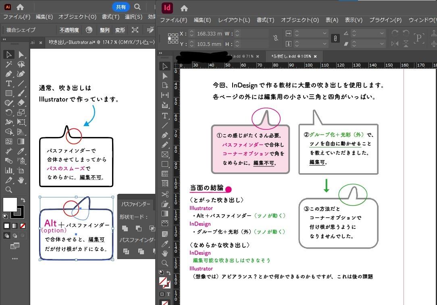Expand the collapsed InDesign tools panel
437x305 pixels.
160,53
